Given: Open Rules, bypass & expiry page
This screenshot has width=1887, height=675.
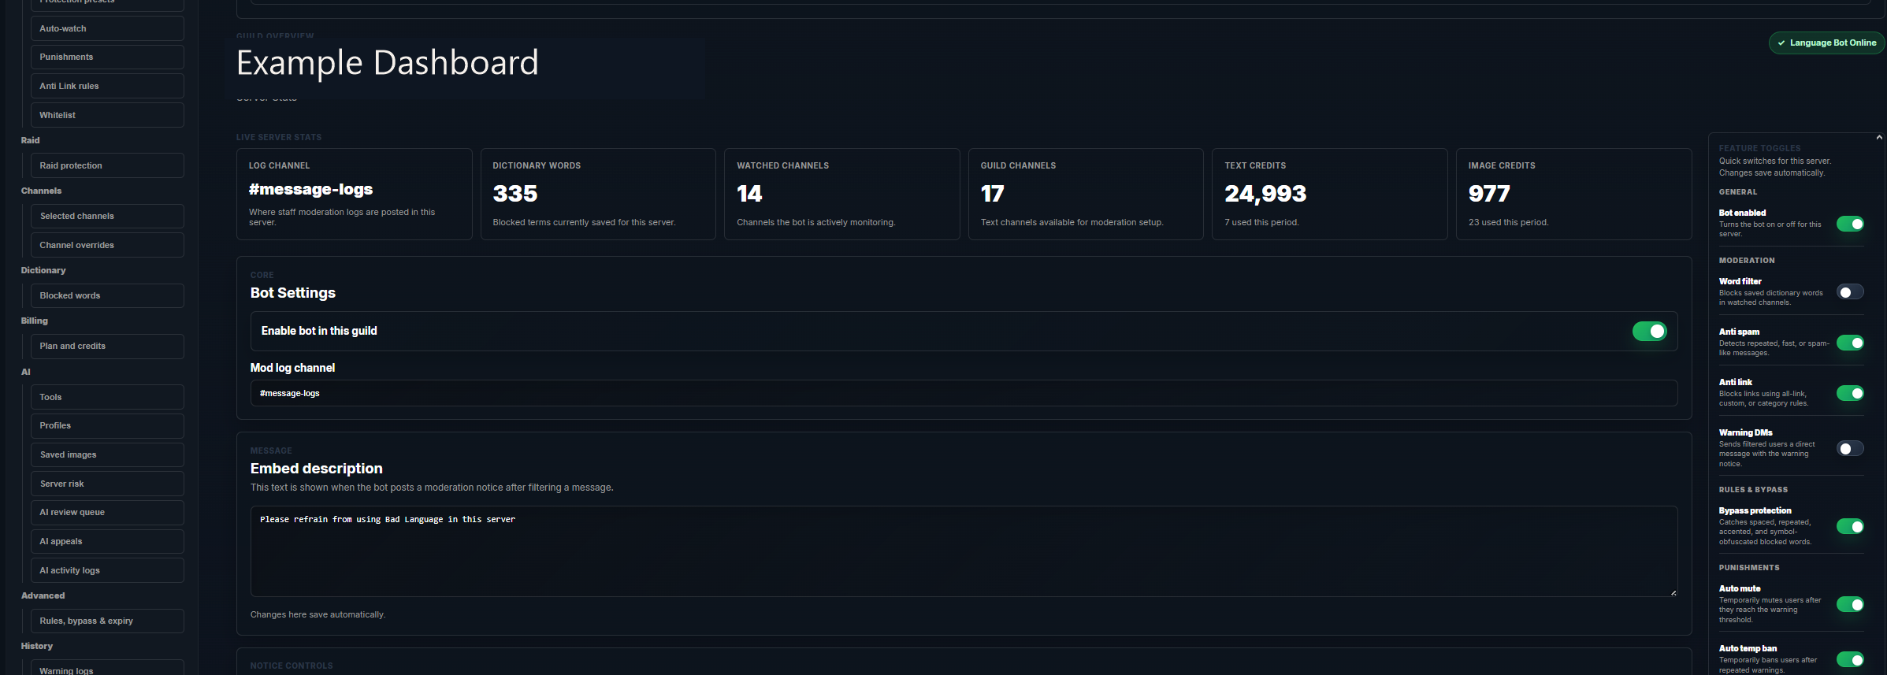Looking at the screenshot, I should 107,621.
